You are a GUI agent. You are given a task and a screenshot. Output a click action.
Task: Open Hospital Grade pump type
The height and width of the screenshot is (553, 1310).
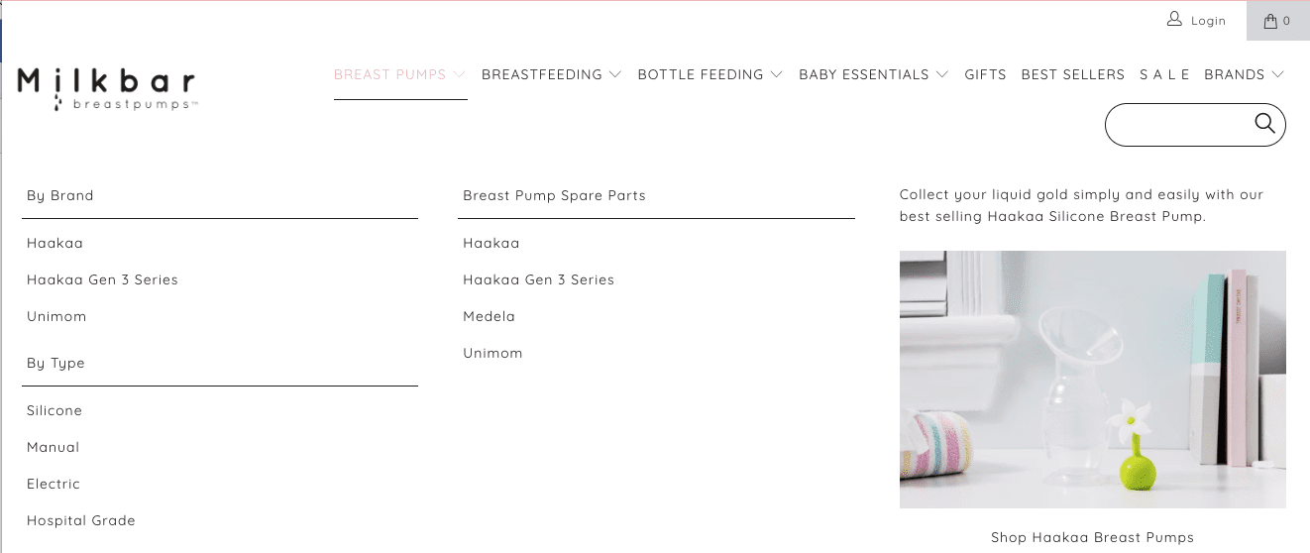81,520
